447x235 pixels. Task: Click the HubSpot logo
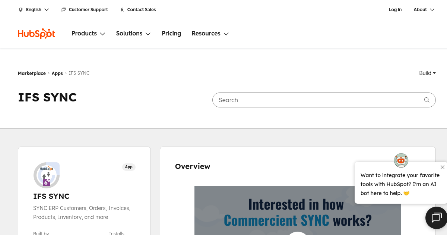tap(37, 34)
